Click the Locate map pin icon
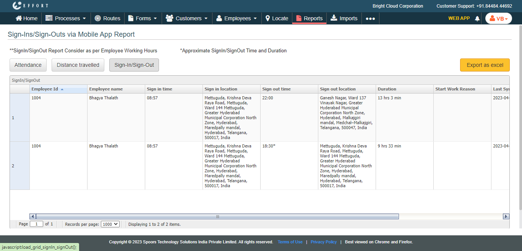 [268, 18]
